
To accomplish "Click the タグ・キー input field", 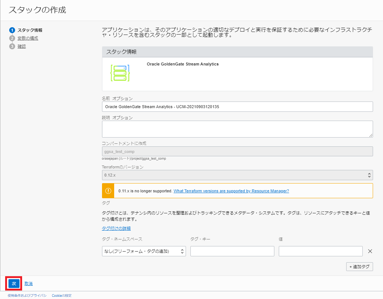I will [232, 251].
